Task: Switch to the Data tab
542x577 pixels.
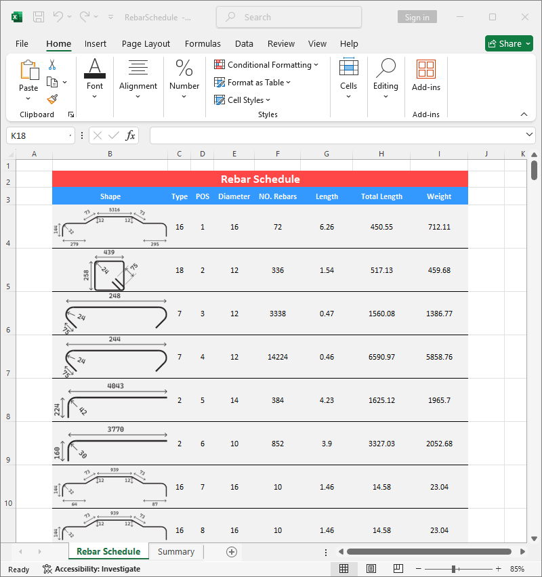Action: tap(244, 44)
